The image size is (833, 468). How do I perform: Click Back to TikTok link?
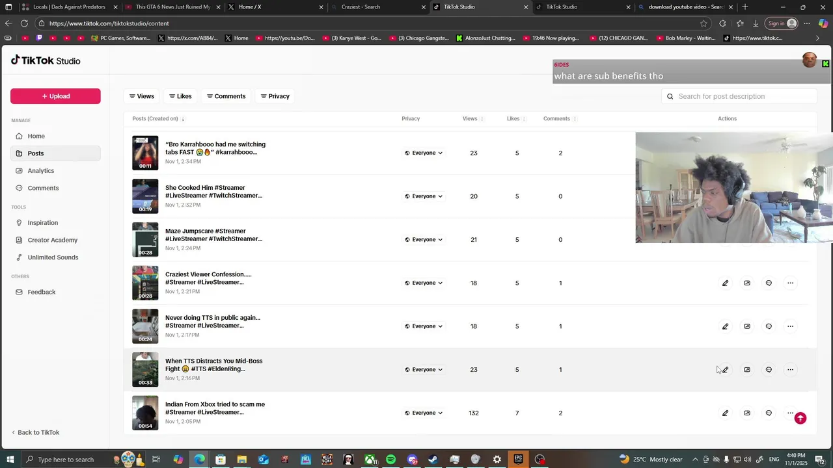35,432
